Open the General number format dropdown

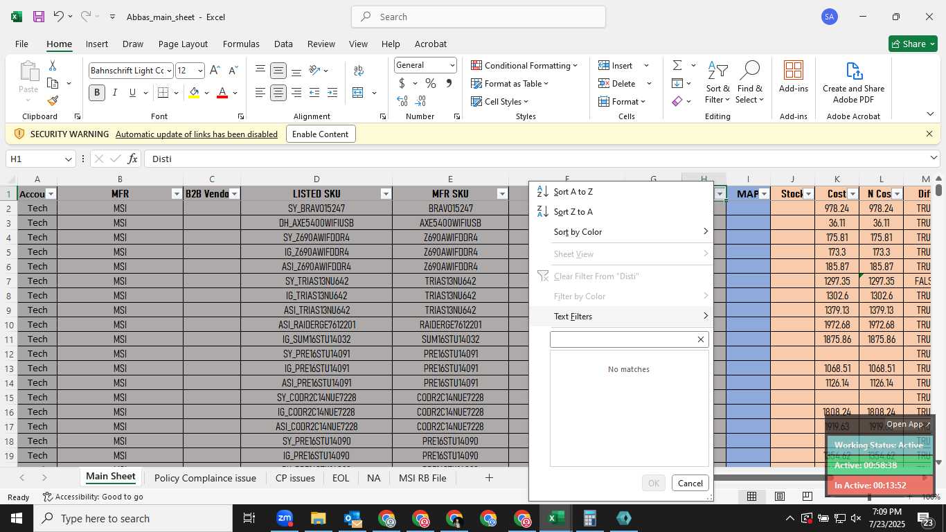(452, 65)
